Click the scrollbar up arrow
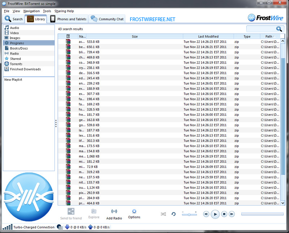The width and height of the screenshot is (289, 233). (x=282, y=41)
